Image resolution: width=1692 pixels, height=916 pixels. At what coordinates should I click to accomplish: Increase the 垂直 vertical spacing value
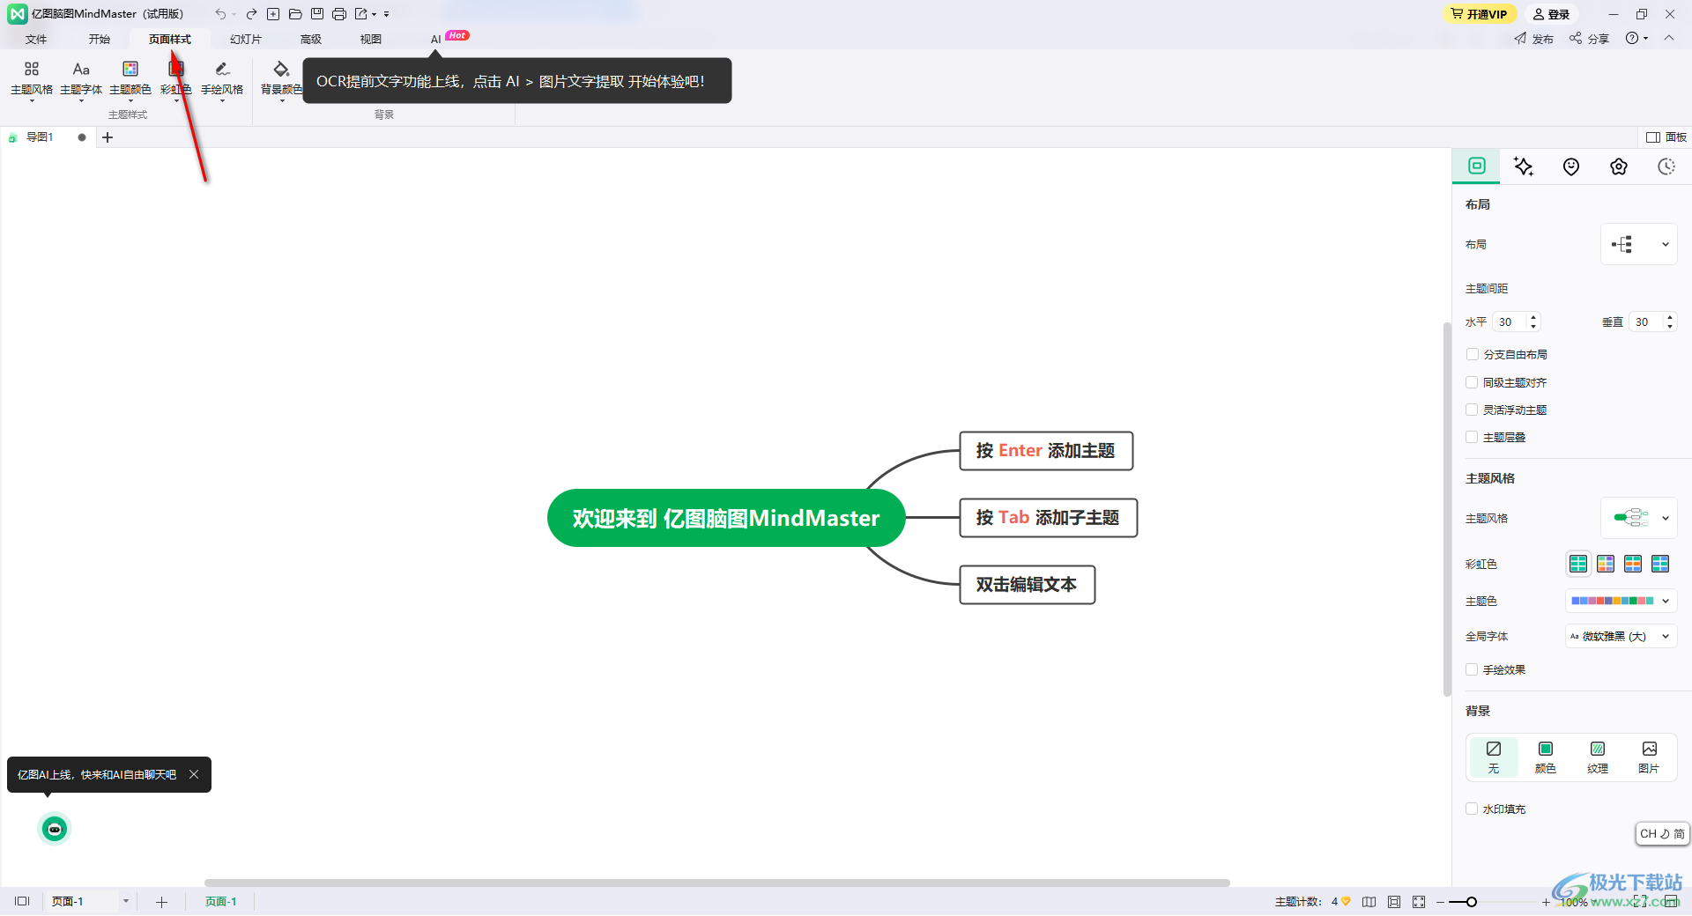click(1670, 317)
